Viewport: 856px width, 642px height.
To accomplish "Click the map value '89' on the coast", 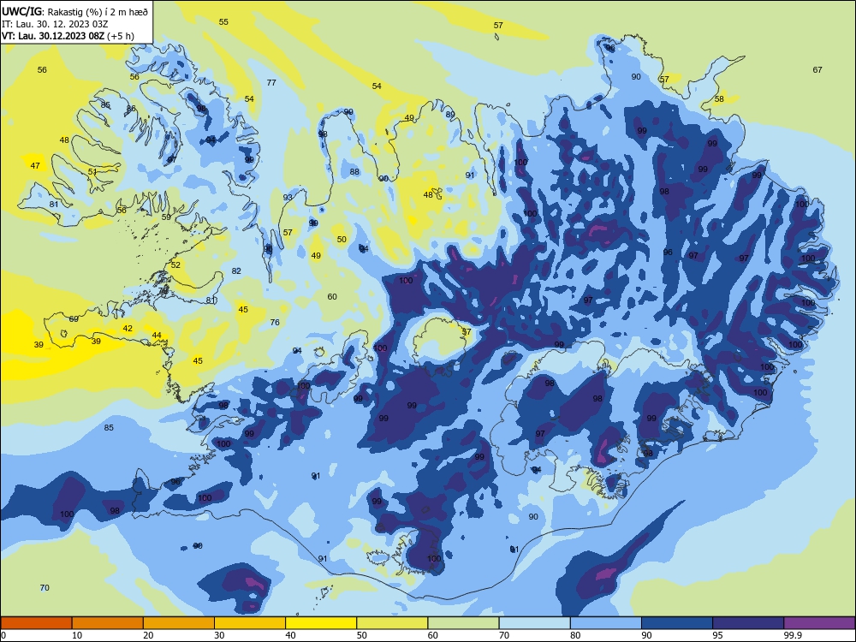I will pyautogui.click(x=450, y=114).
